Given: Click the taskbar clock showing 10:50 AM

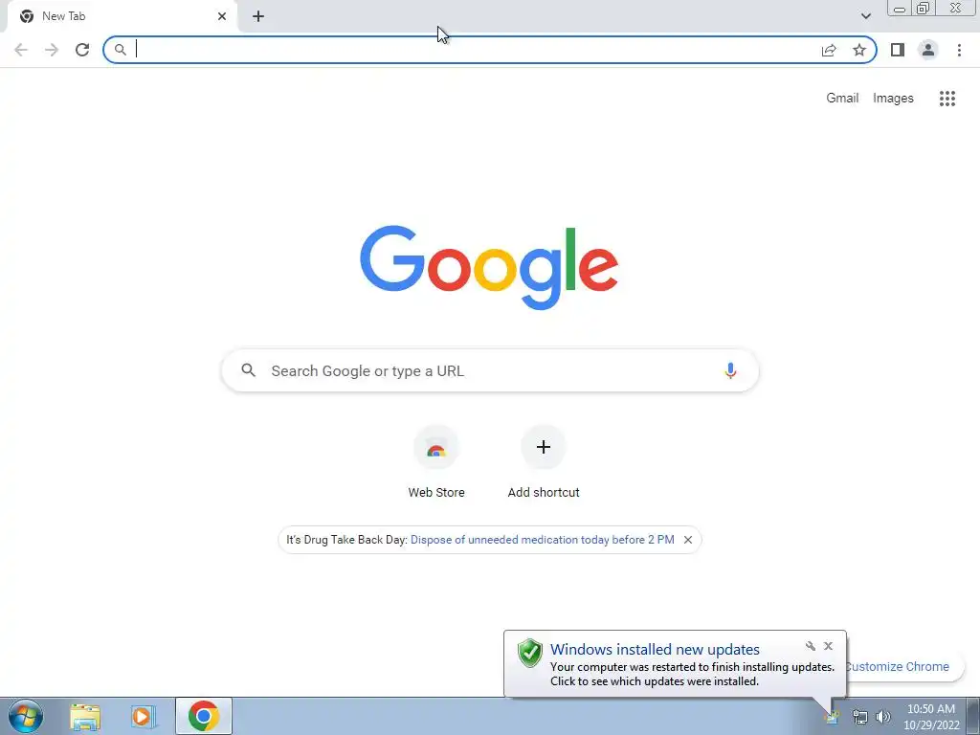Looking at the screenshot, I should 931,717.
